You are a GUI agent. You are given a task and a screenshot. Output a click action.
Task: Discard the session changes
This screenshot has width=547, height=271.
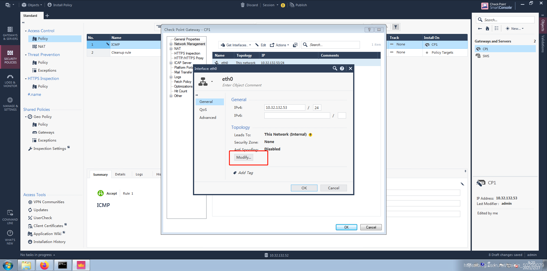pyautogui.click(x=249, y=5)
